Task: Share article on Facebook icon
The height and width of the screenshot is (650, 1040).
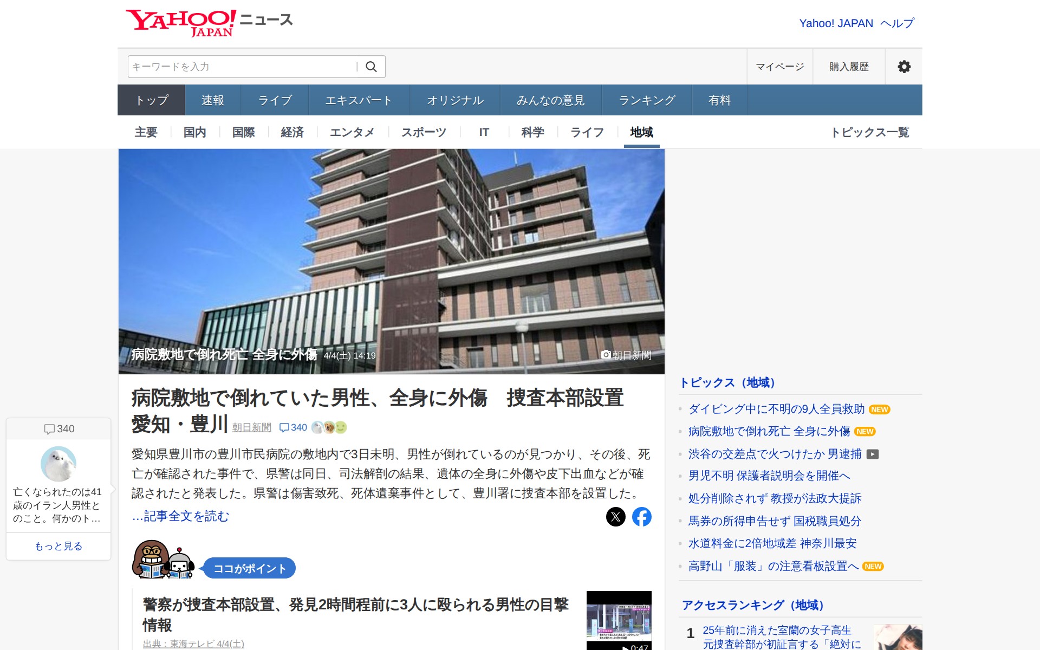Action: pos(642,517)
